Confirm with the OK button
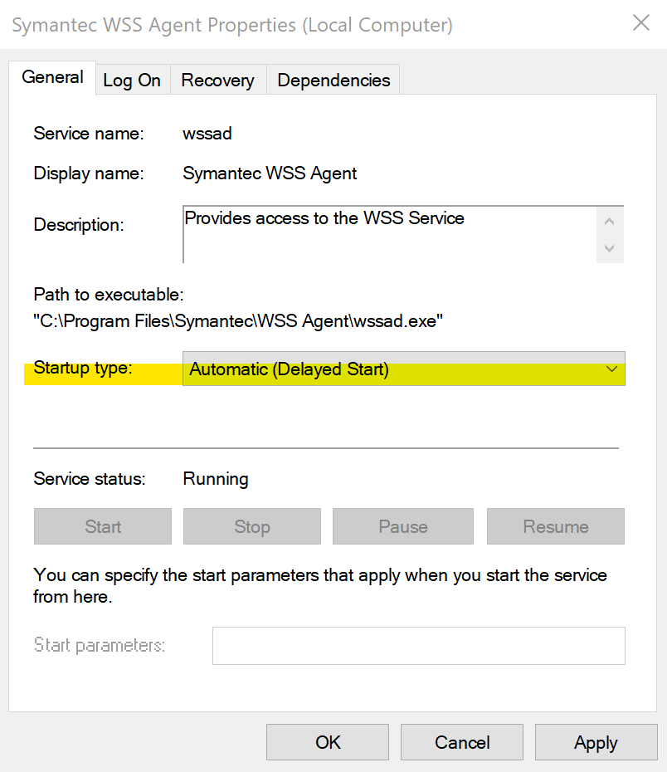Image resolution: width=667 pixels, height=772 pixels. pos(328,742)
